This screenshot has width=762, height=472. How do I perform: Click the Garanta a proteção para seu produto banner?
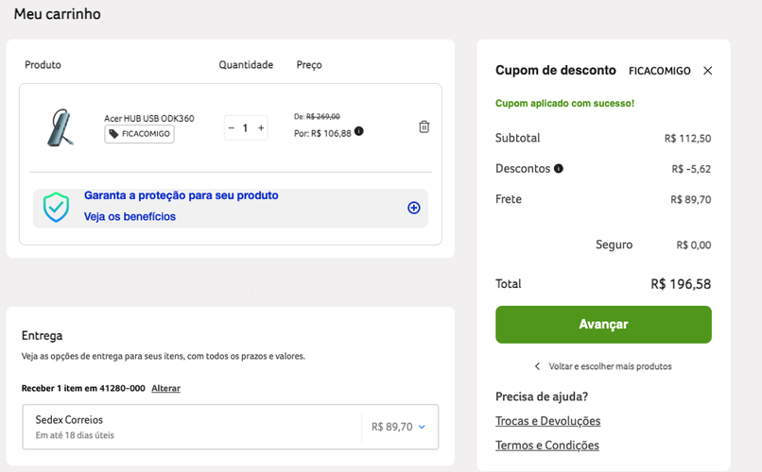click(x=182, y=195)
